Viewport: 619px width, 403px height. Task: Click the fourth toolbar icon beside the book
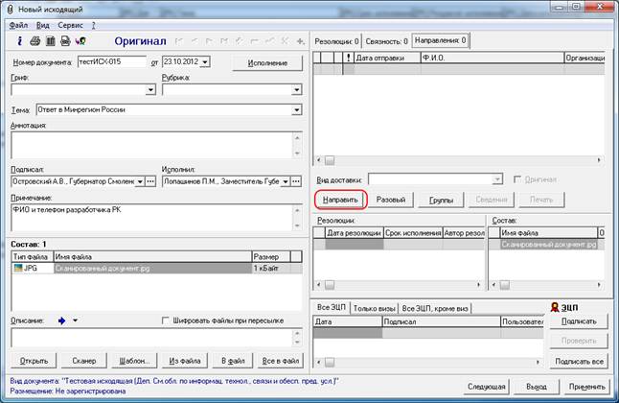click(64, 41)
